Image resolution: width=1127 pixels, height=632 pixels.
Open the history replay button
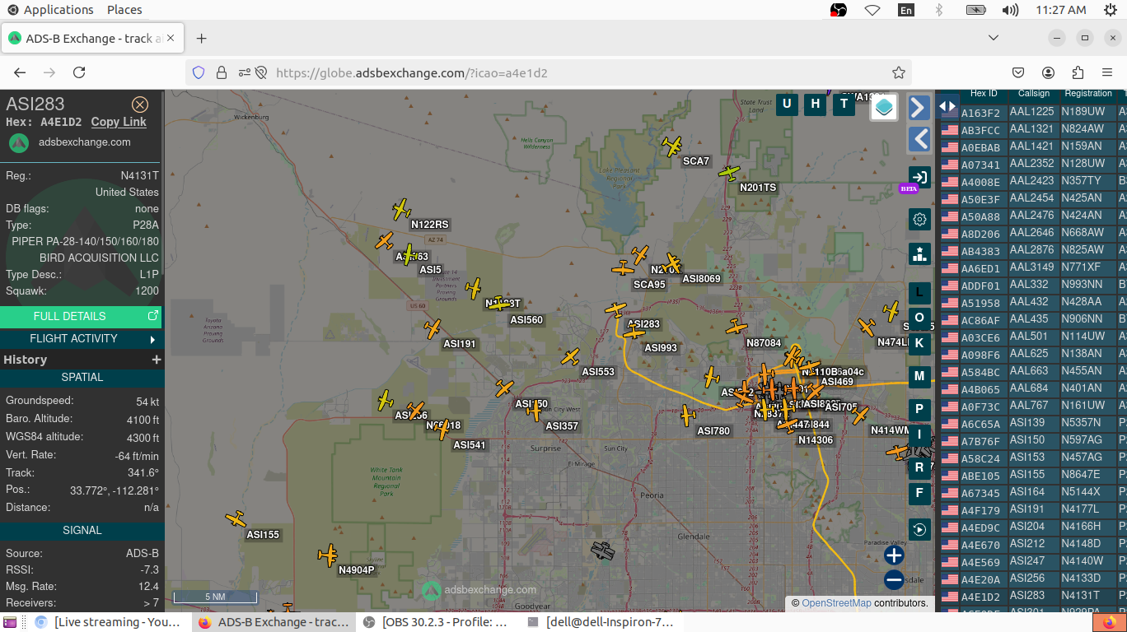[920, 529]
